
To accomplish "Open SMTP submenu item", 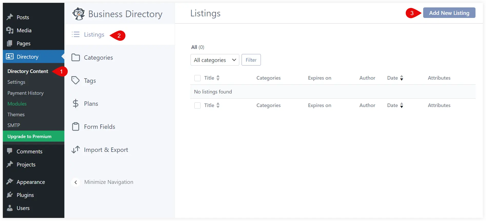I will tap(14, 125).
